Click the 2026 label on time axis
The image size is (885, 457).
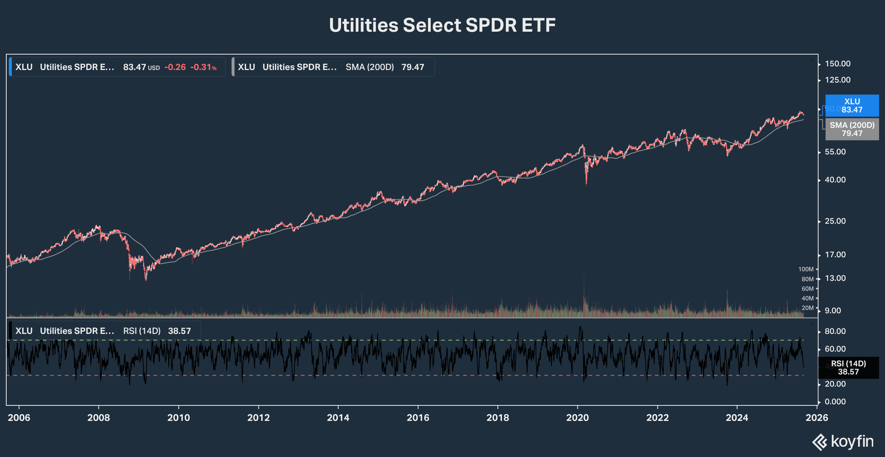coord(816,418)
